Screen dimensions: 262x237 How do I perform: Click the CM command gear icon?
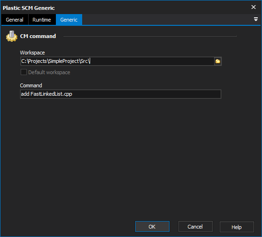12,36
